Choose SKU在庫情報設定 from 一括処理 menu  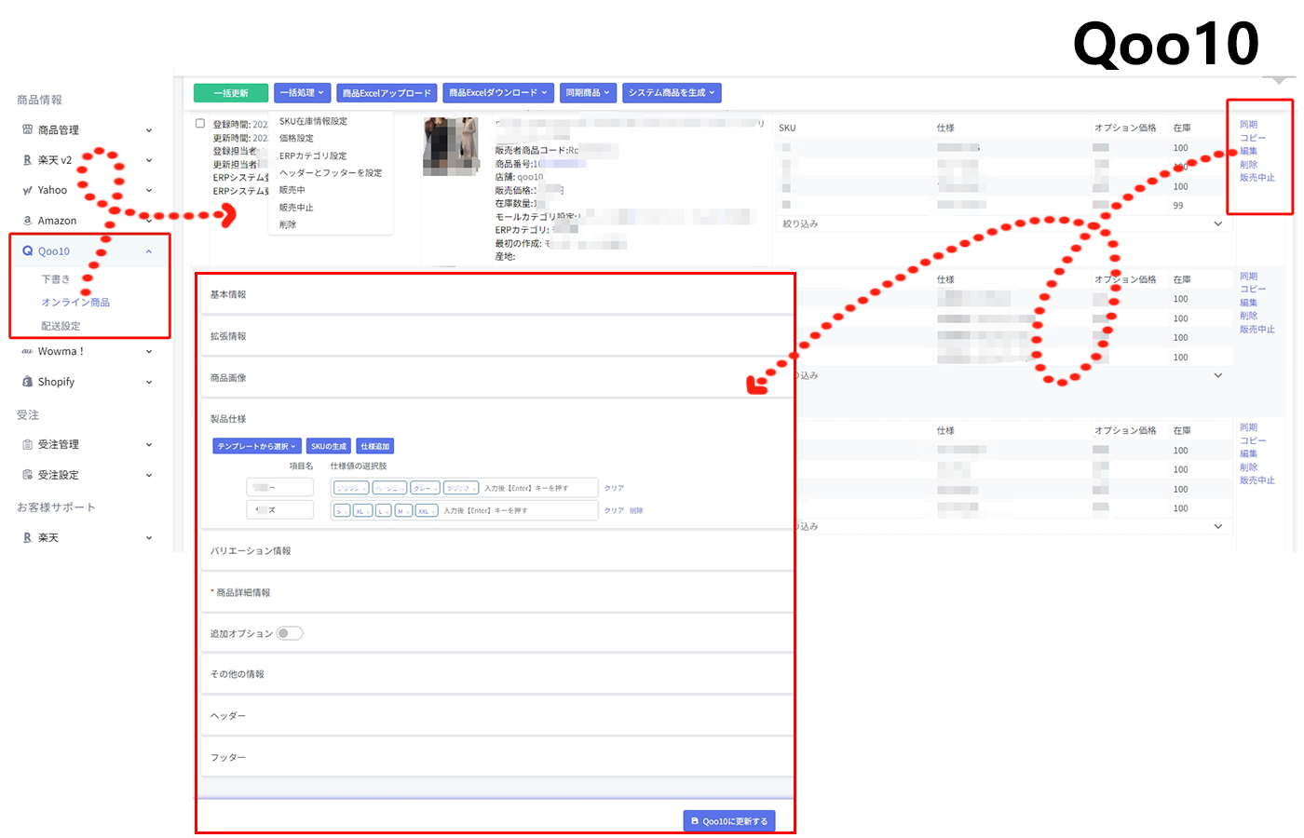[x=313, y=121]
